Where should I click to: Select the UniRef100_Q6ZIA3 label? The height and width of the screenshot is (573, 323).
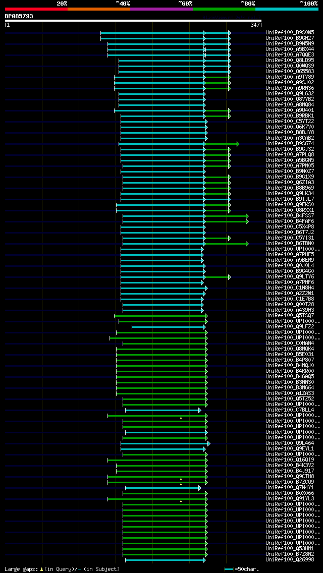290,182
